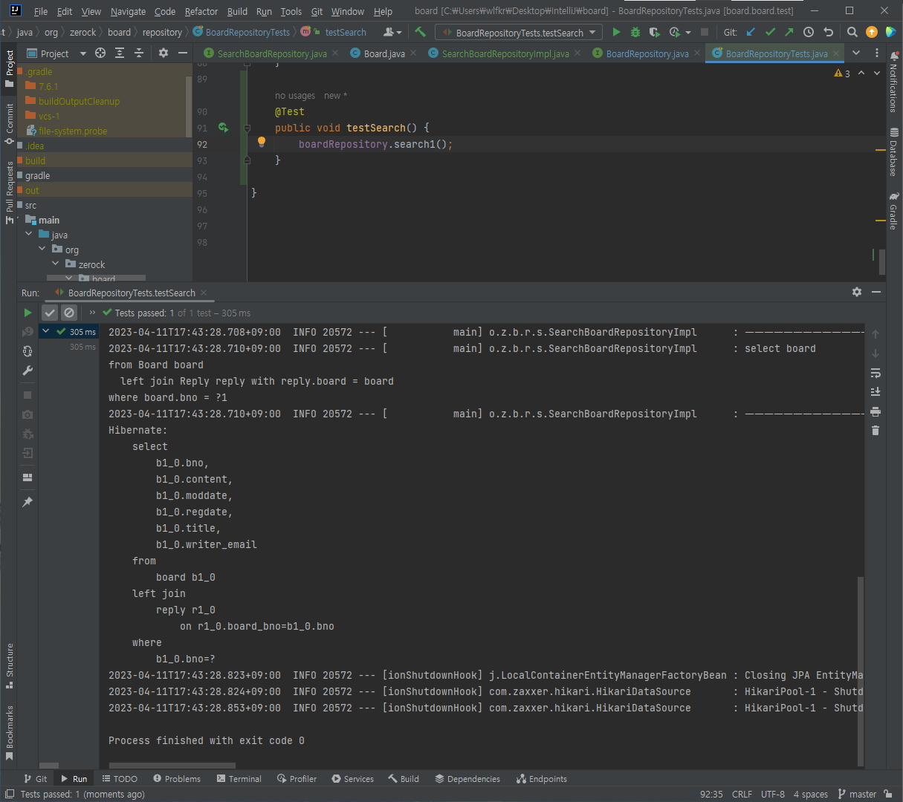Open the File menu

tap(41, 11)
